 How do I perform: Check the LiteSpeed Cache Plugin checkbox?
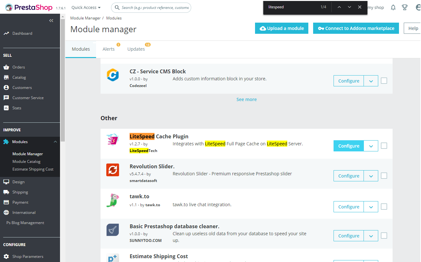point(384,146)
